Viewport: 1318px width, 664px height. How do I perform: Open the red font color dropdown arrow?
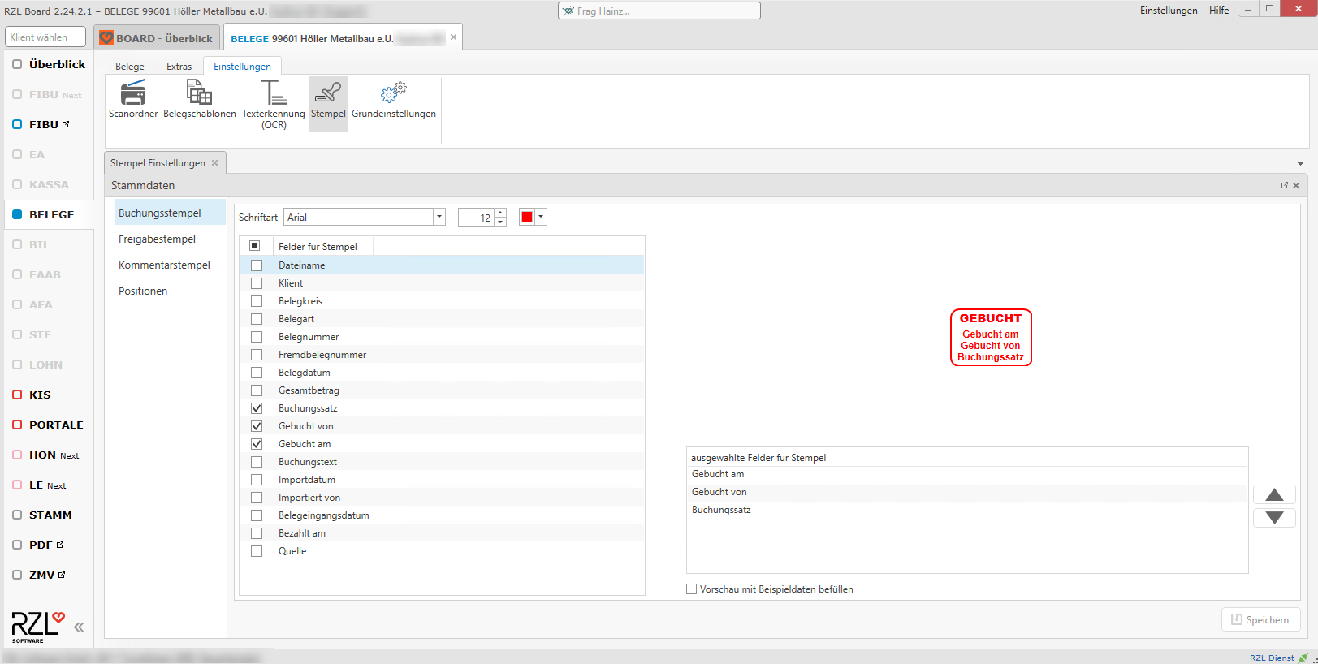541,217
